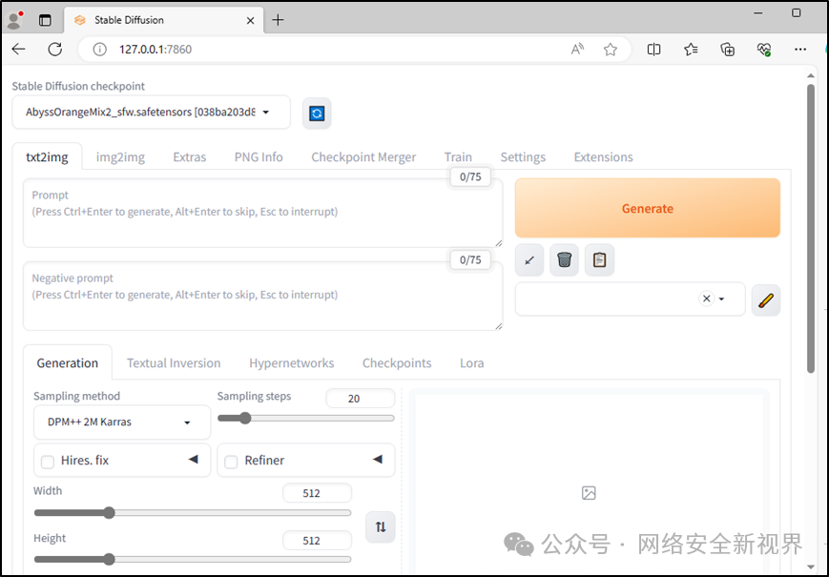Click the image placeholder icon in output
This screenshot has width=829, height=577.
[x=589, y=493]
